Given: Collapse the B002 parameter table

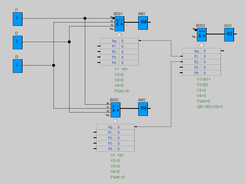Looking at the screenshot, I should (x=116, y=121).
